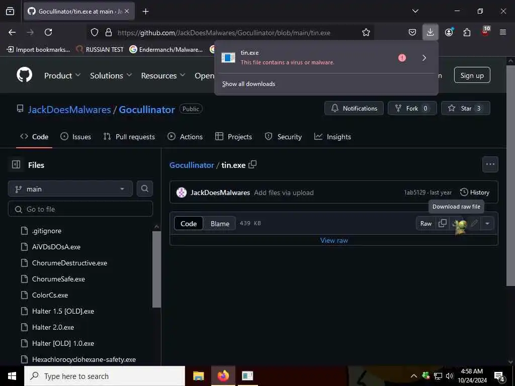Viewport: 515px width, 386px height.
Task: Open the RUSSIAN TEST bookmark
Action: pyautogui.click(x=100, y=50)
